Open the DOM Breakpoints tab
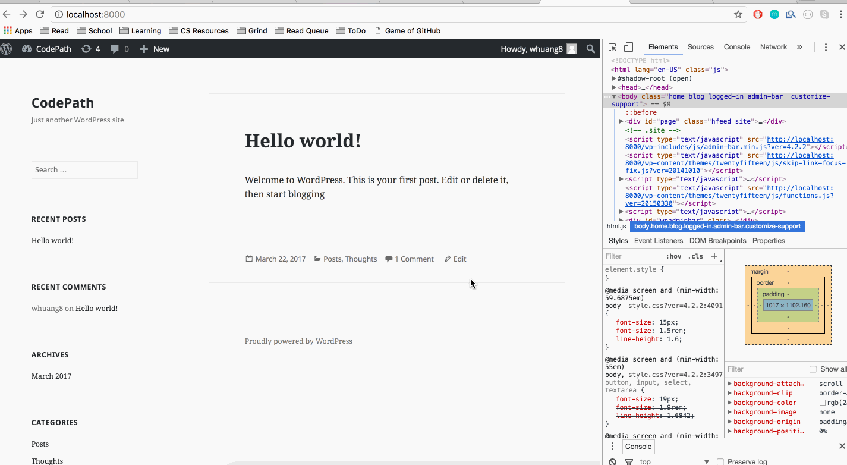The height and width of the screenshot is (465, 847). [717, 241]
